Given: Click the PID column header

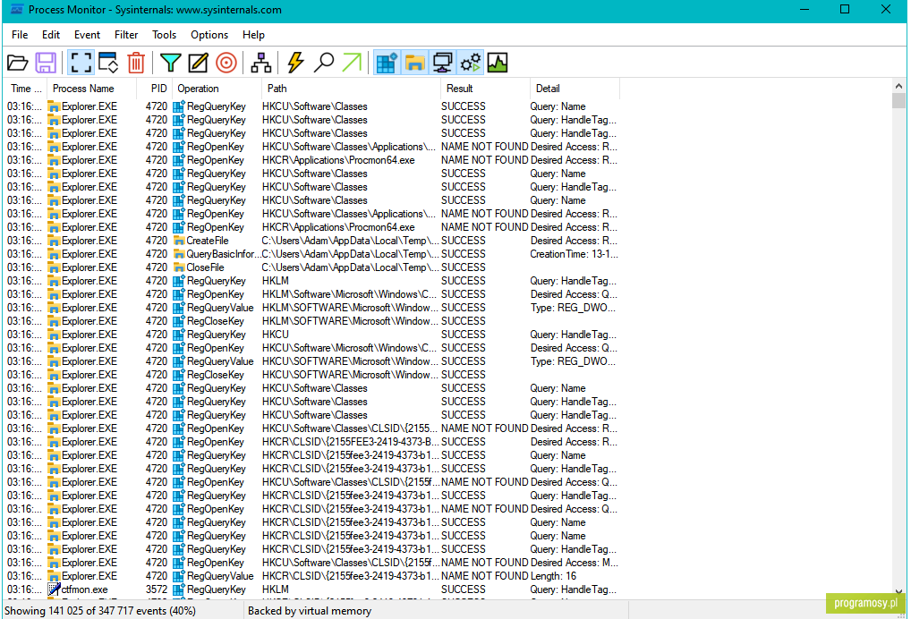Looking at the screenshot, I should 154,89.
